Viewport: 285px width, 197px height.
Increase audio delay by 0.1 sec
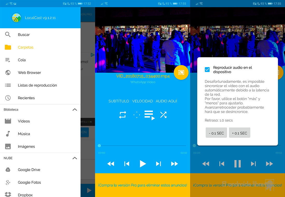coord(239,133)
